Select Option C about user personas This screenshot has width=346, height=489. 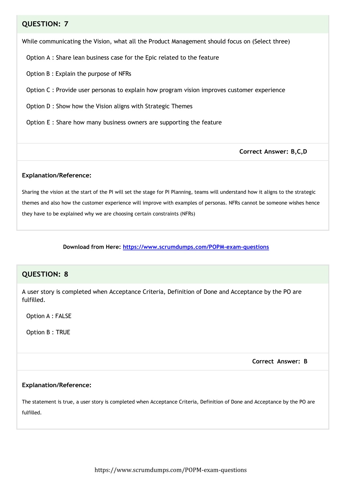point(156,90)
